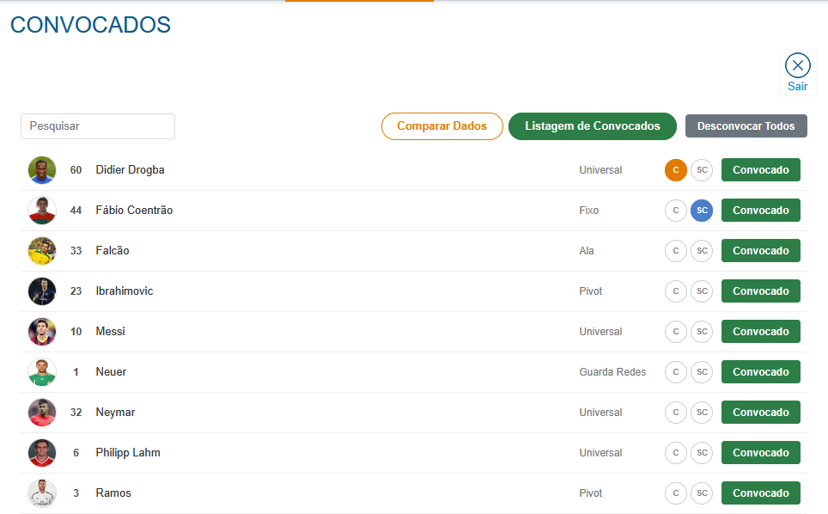Set Messi as sub-captain (SC)
This screenshot has height=514, width=828.
pyautogui.click(x=702, y=332)
